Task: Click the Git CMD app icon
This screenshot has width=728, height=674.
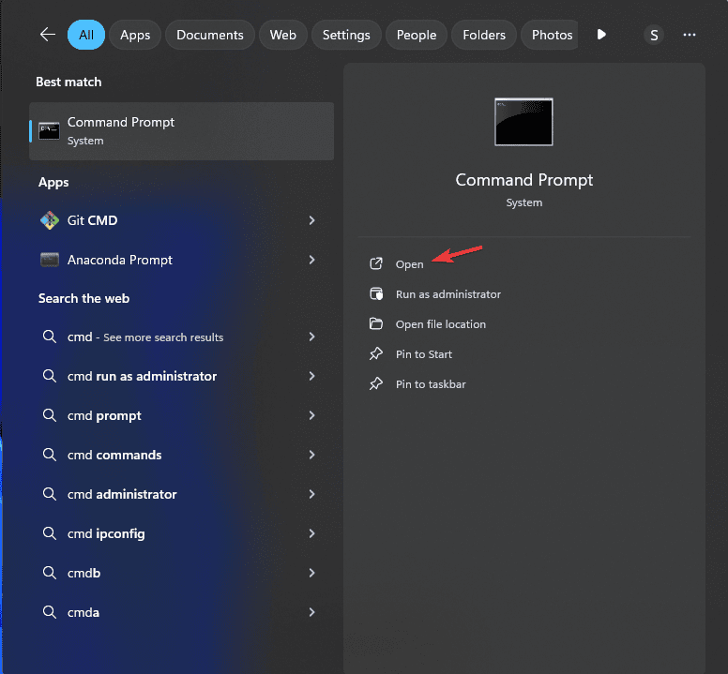Action: 50,220
